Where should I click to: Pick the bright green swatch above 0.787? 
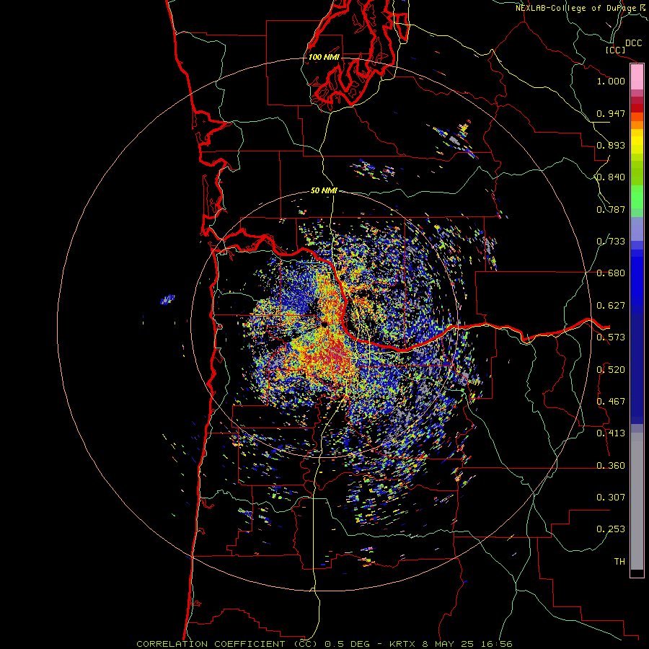637,197
